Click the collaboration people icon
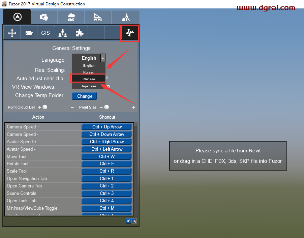Viewport: 304px width, 238px height. [x=63, y=33]
